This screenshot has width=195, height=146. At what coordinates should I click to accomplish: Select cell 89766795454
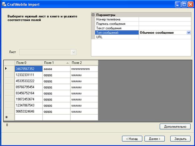29,87
